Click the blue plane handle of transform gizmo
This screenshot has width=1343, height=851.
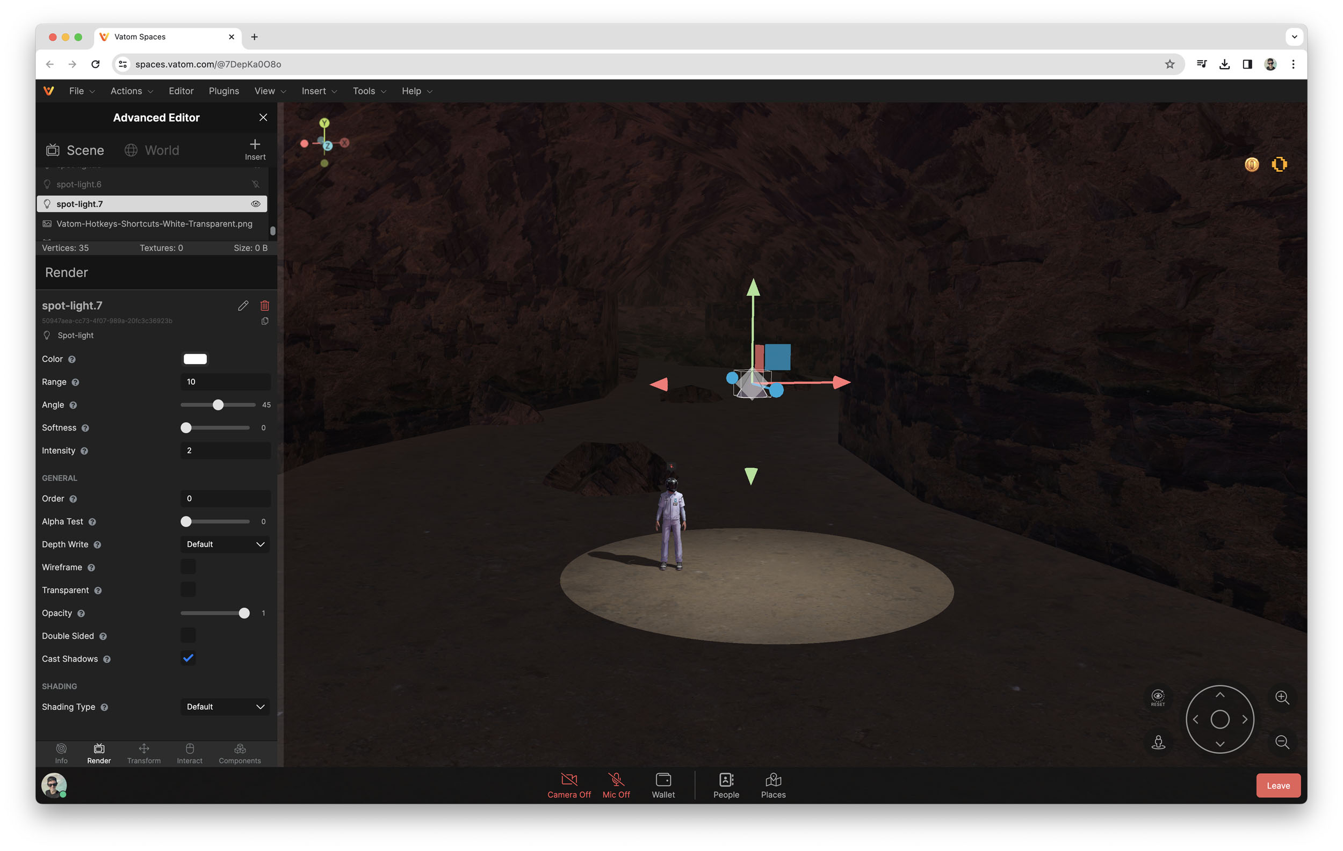coord(777,357)
